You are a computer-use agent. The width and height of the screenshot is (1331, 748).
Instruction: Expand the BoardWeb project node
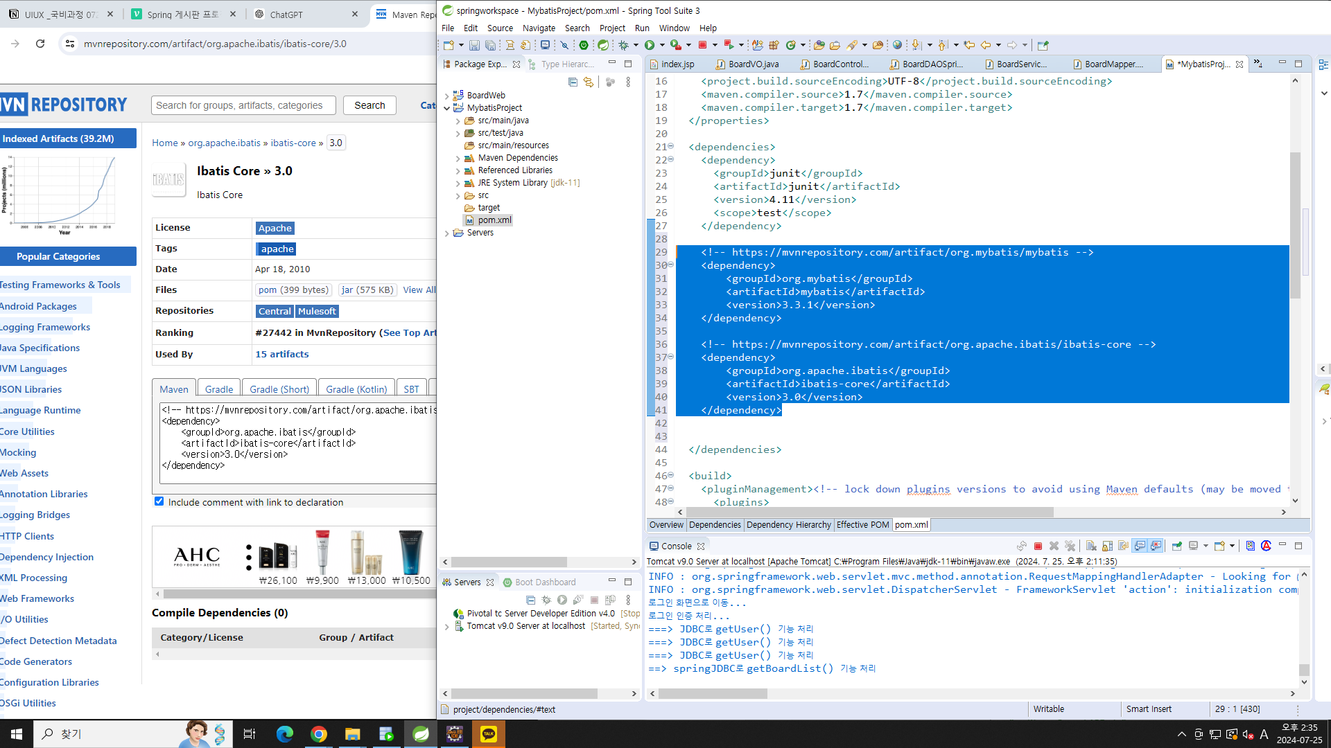tap(447, 96)
